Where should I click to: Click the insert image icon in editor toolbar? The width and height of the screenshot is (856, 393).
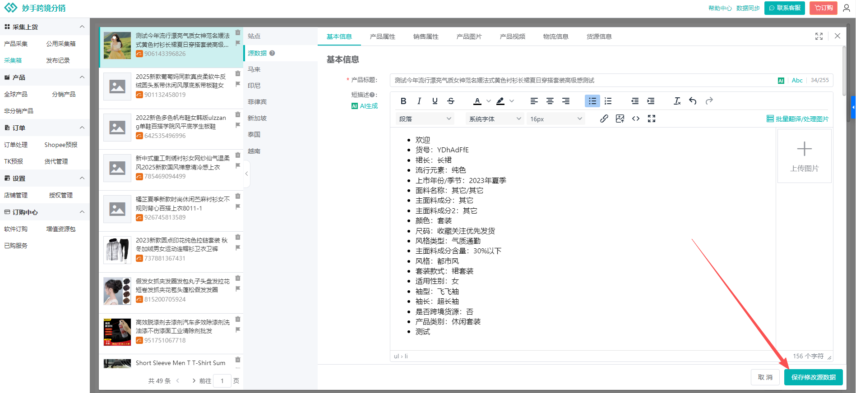[620, 119]
